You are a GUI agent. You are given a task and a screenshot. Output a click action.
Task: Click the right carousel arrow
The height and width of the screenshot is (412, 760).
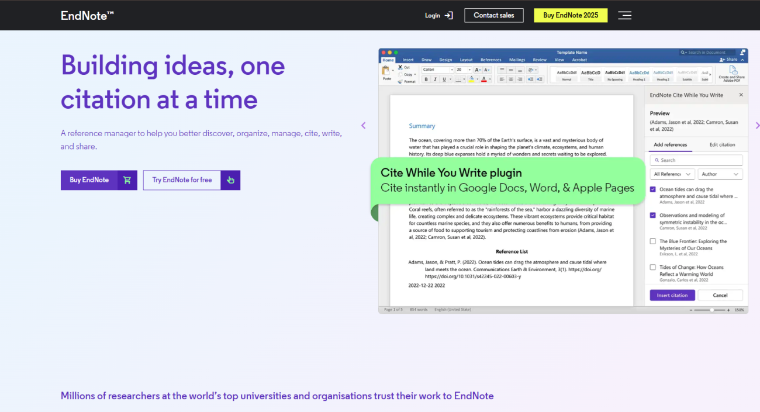[x=757, y=125]
